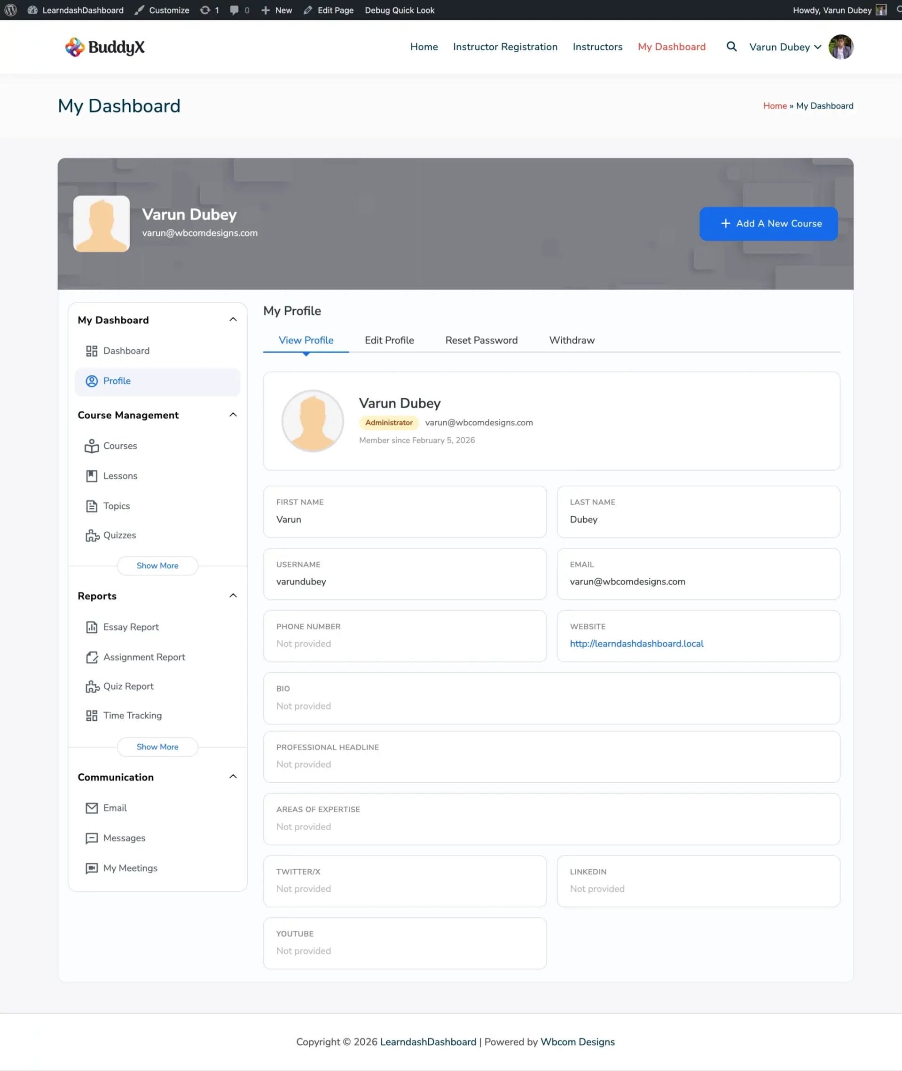Click Show More under Course Management
The width and height of the screenshot is (902, 1071).
[157, 566]
